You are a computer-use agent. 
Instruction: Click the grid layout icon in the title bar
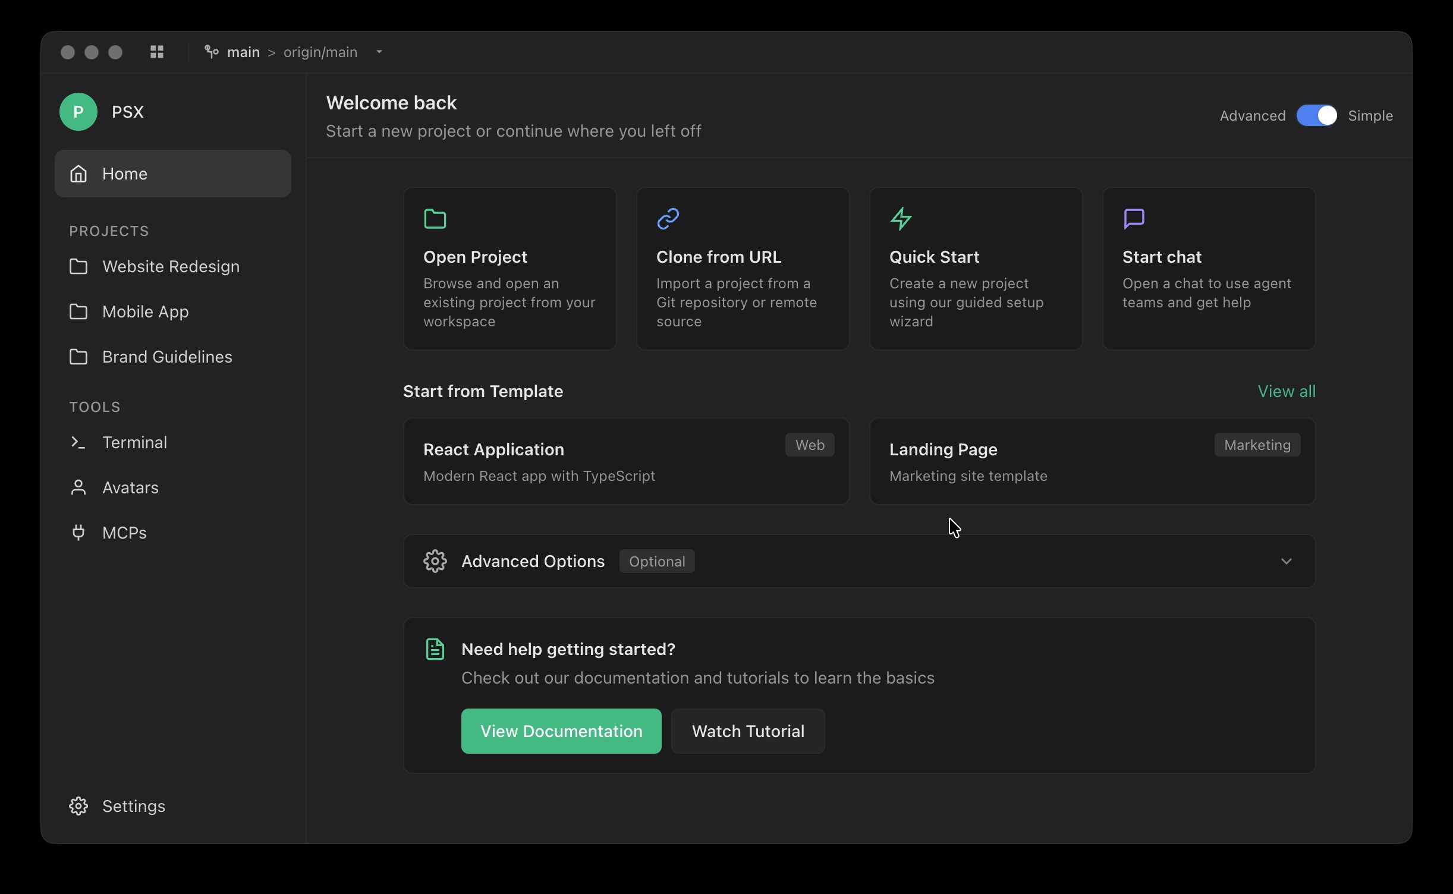click(157, 52)
